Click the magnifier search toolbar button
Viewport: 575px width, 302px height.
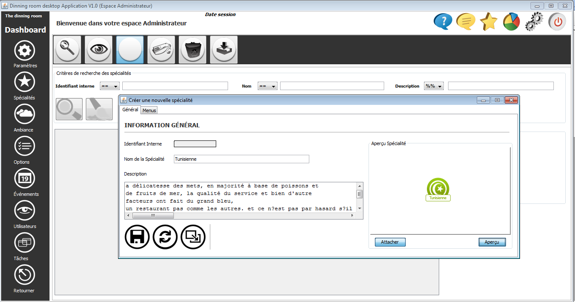tap(67, 50)
